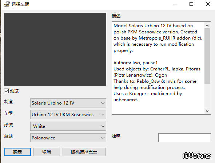
Task: Maximize the 选择车辆 window
Action: coord(191,4)
